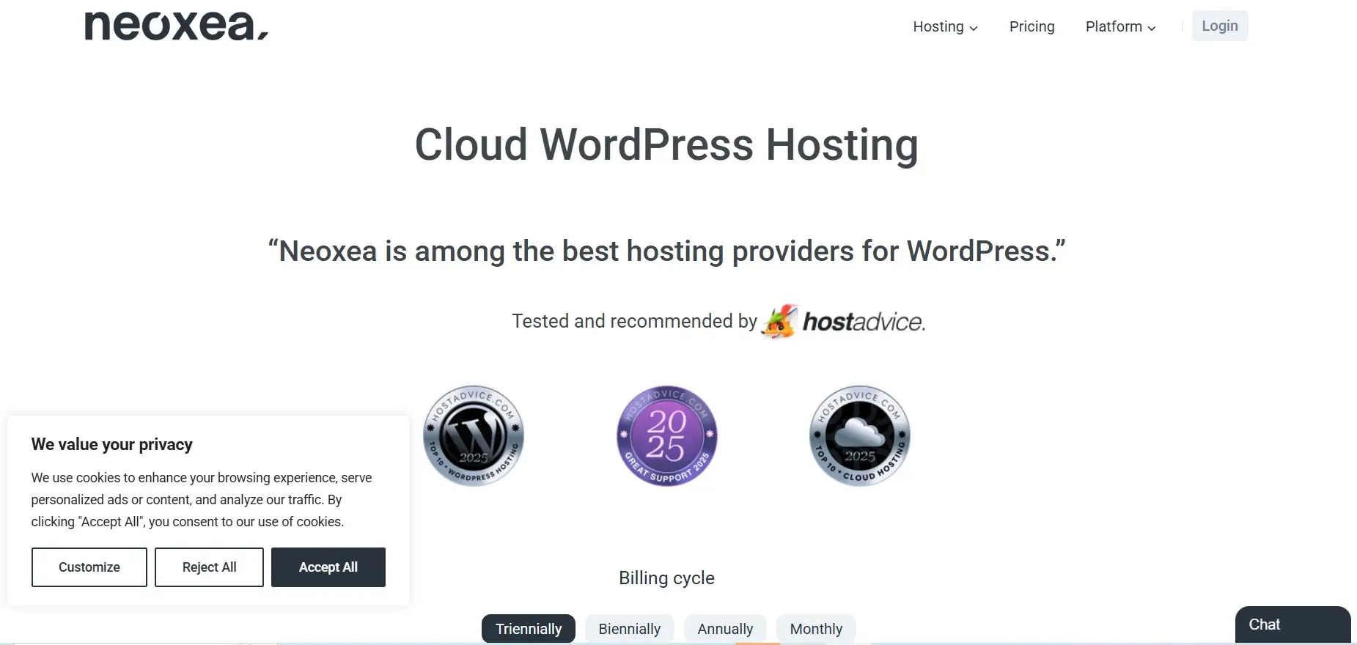
Task: Select Biennially billing cycle
Action: (629, 629)
